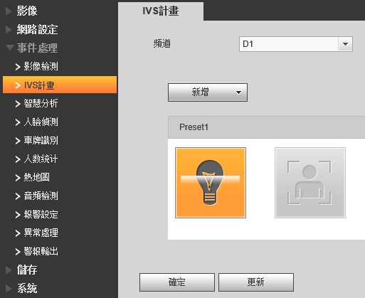The width and height of the screenshot is (365, 298).
Task: Switch to the IVS計畫 tab
Action: click(161, 11)
